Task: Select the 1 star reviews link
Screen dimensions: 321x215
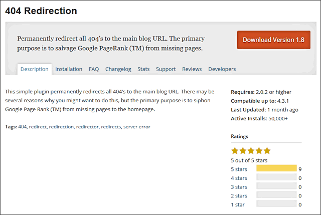Action: tap(238, 205)
